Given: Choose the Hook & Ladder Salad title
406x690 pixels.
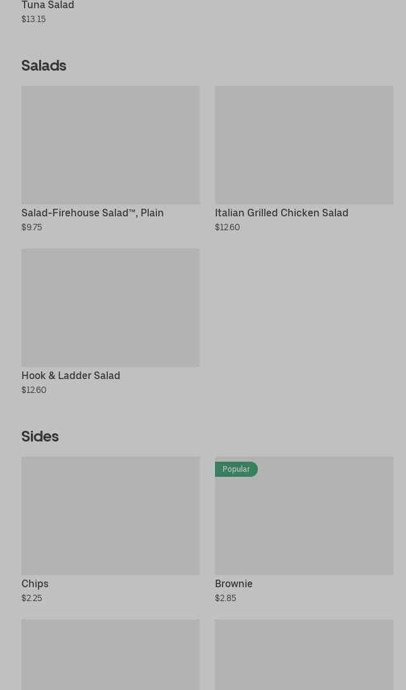Looking at the screenshot, I should (71, 375).
